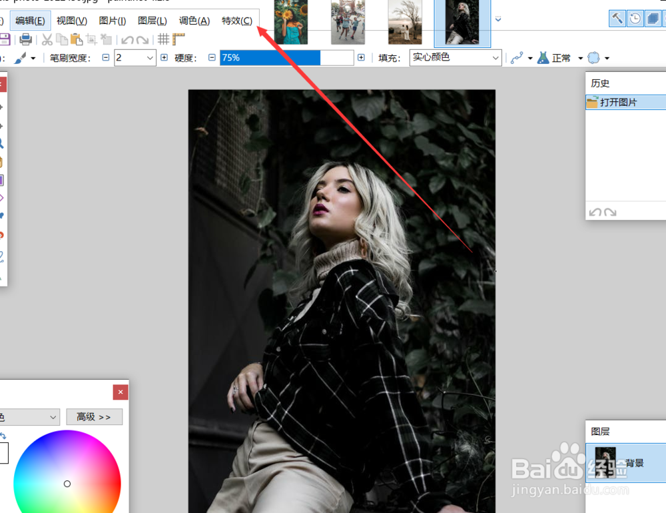
Task: Click the swap colors arrow icon
Action: pyautogui.click(x=3, y=436)
